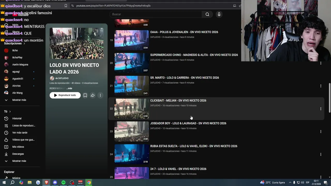Open Brave browser from the taskbar
This screenshot has height=186, width=331.
point(47,182)
